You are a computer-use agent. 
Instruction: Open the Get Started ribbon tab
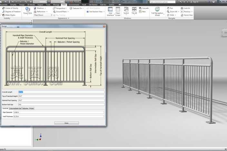tap(93, 5)
